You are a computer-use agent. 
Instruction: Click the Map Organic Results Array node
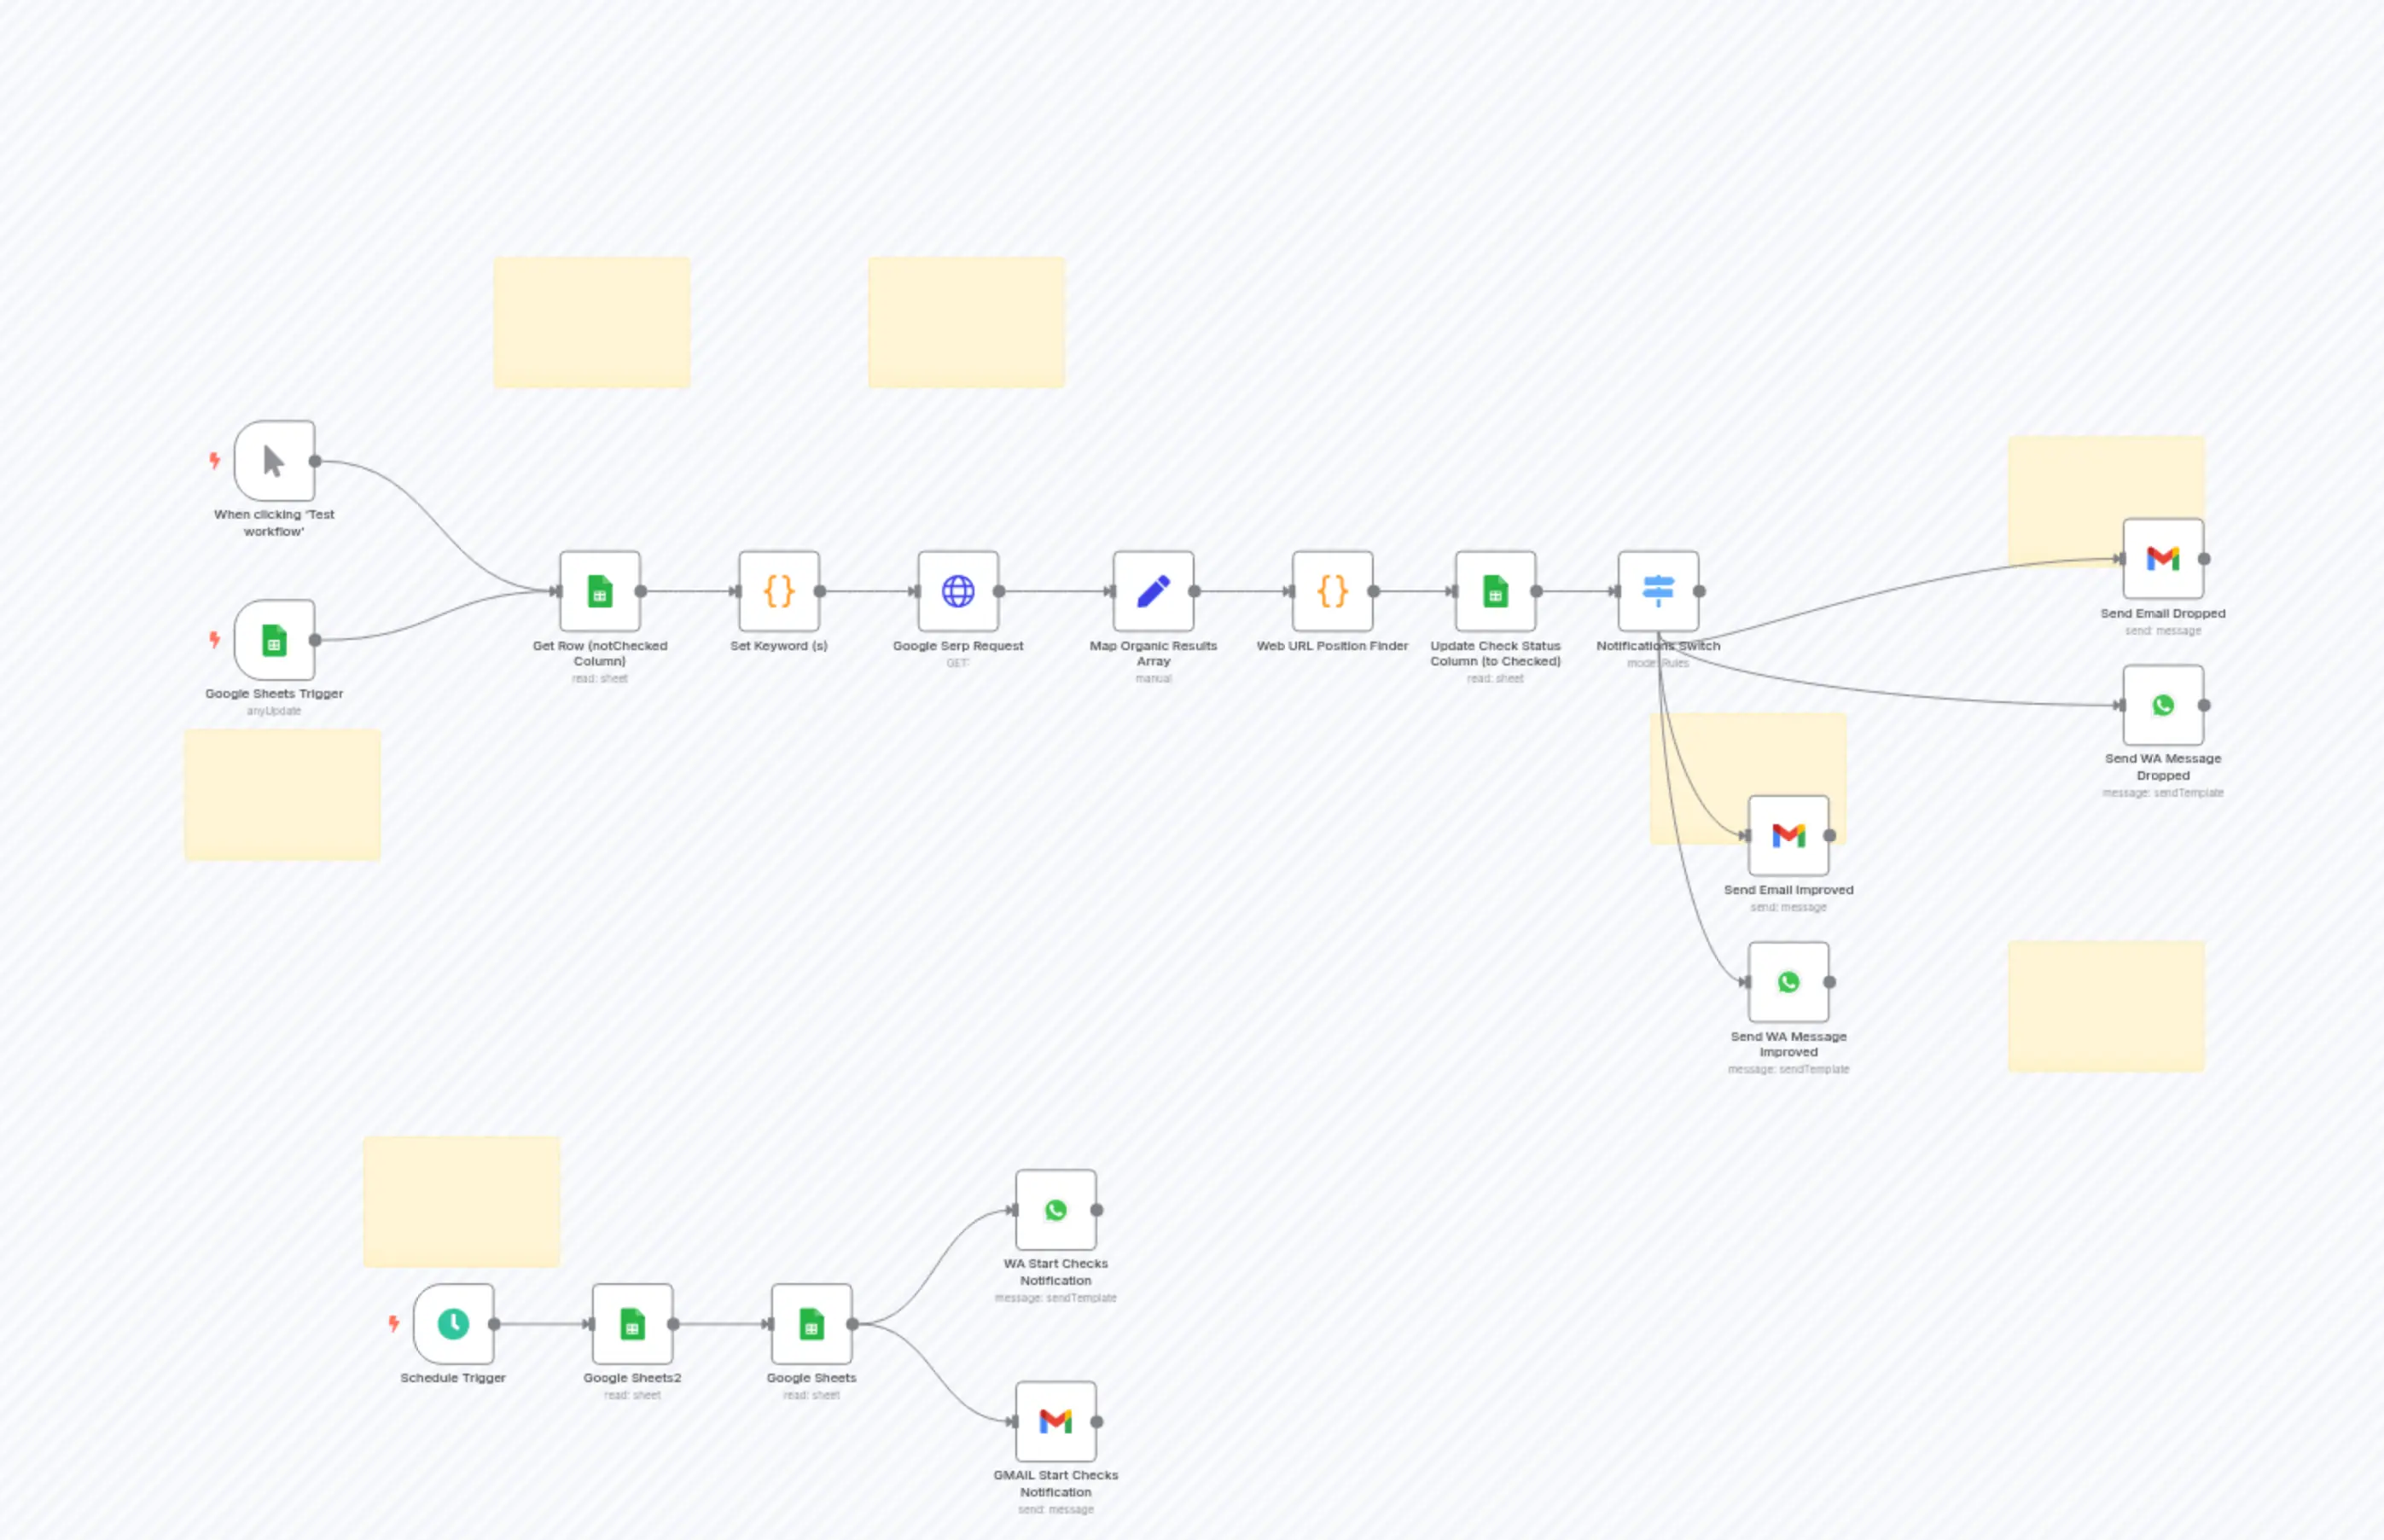tap(1153, 591)
